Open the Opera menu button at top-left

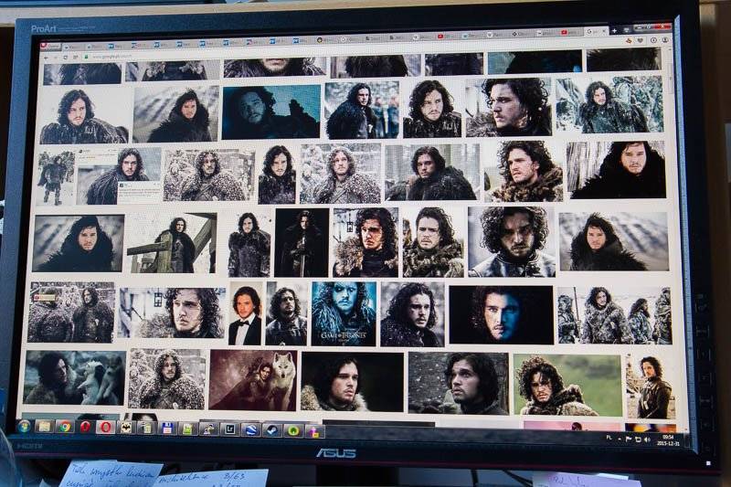50,46
